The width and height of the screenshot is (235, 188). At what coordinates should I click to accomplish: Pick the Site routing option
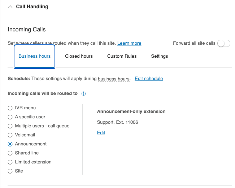point(10,171)
